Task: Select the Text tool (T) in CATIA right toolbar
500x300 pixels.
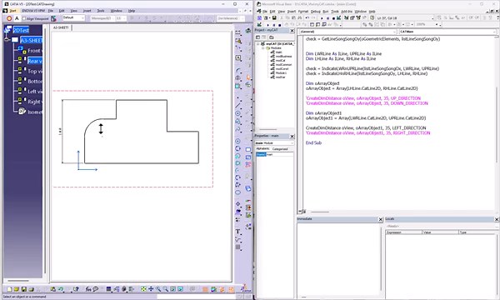Action: (x=237, y=232)
